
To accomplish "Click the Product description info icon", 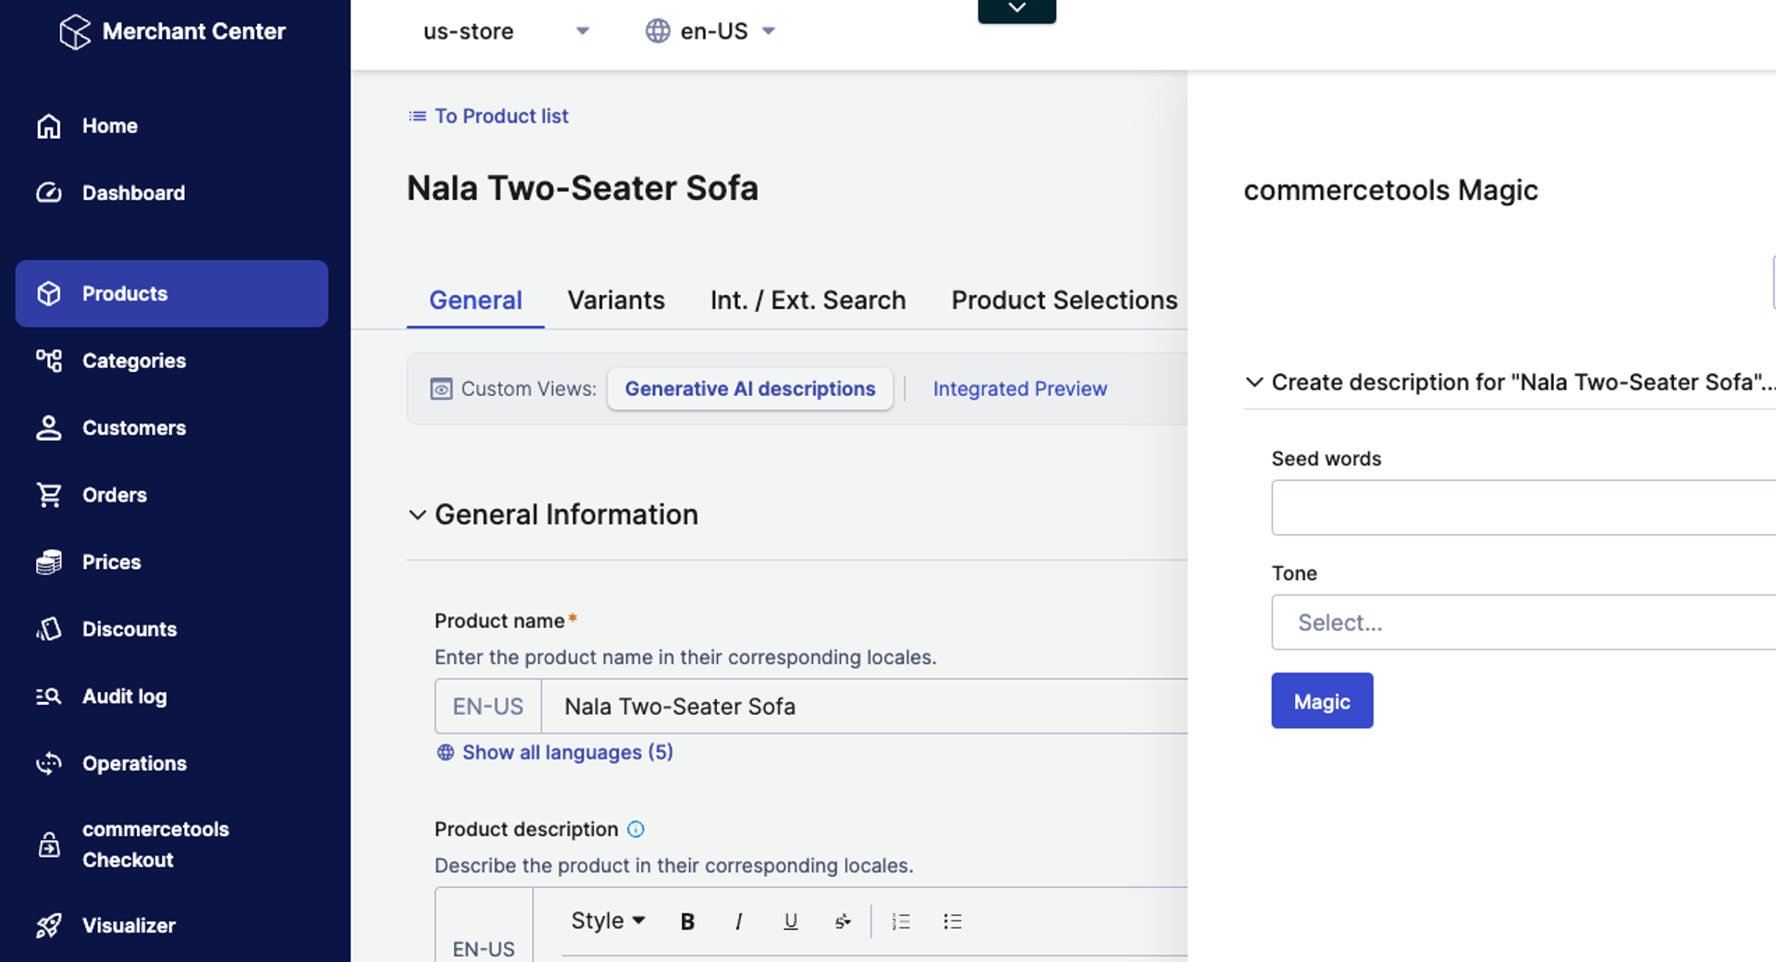I will tap(635, 830).
